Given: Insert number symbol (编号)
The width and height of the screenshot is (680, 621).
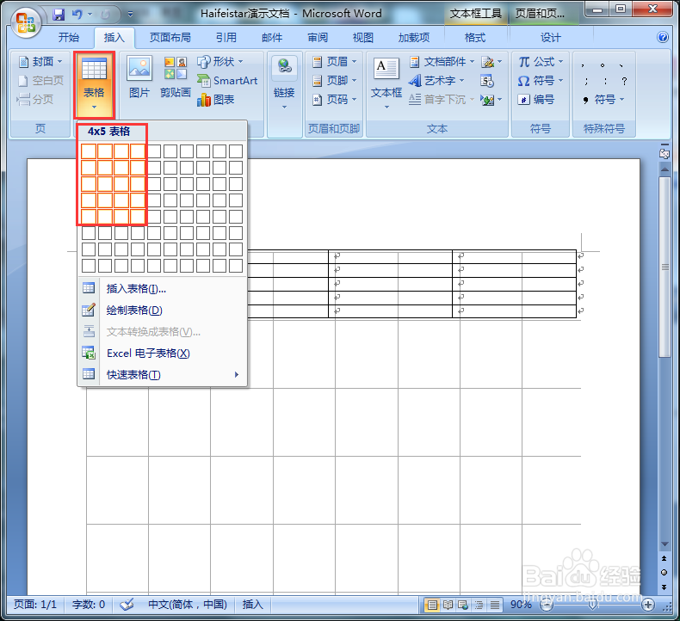Looking at the screenshot, I should [x=536, y=100].
